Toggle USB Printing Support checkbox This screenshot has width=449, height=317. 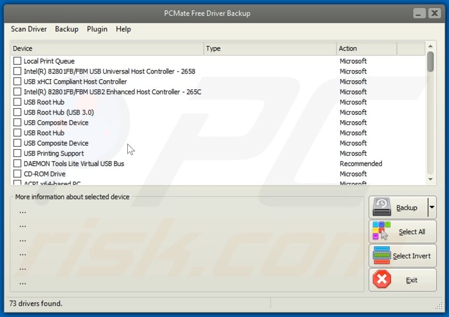18,153
